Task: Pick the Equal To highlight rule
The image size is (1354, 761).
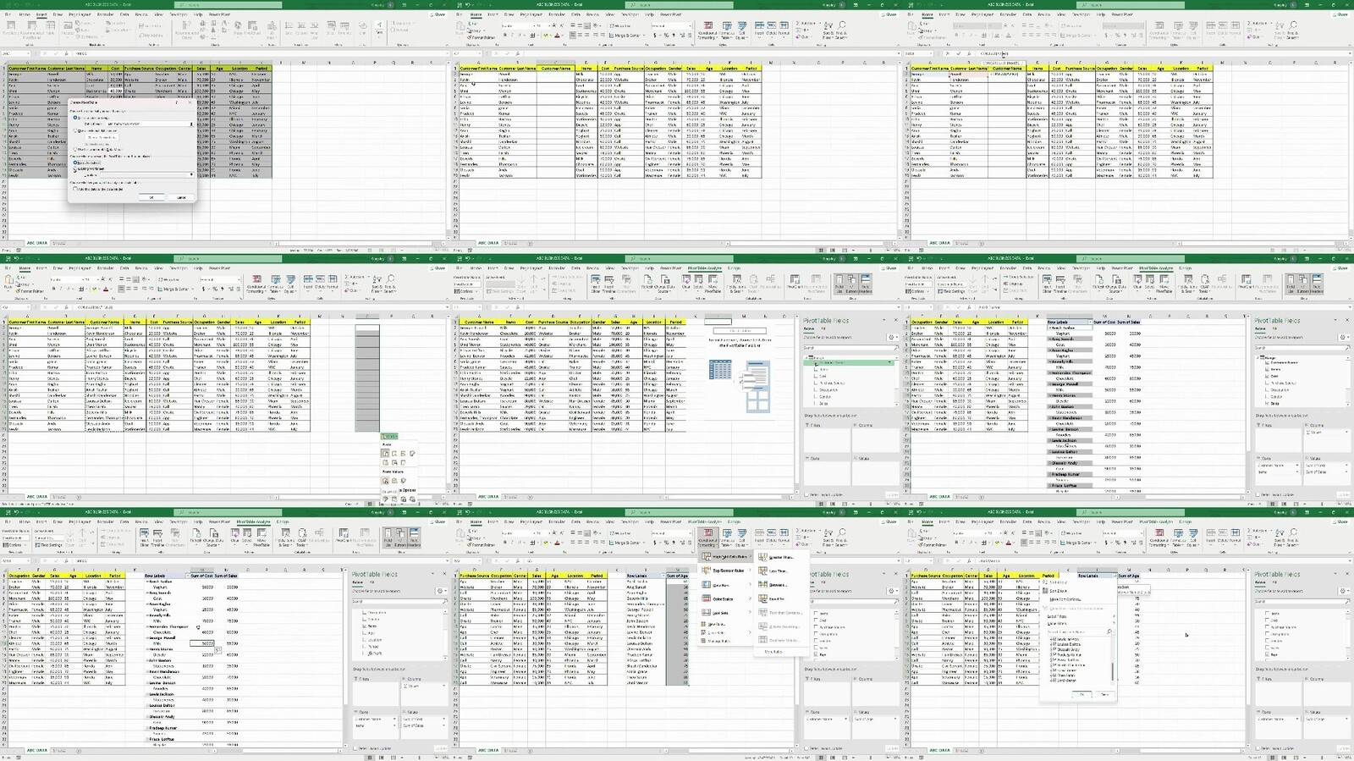Action: [777, 598]
